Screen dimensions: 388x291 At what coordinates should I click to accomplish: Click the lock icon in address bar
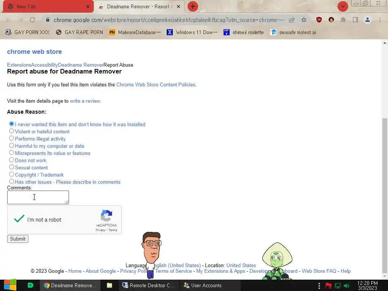click(48, 20)
